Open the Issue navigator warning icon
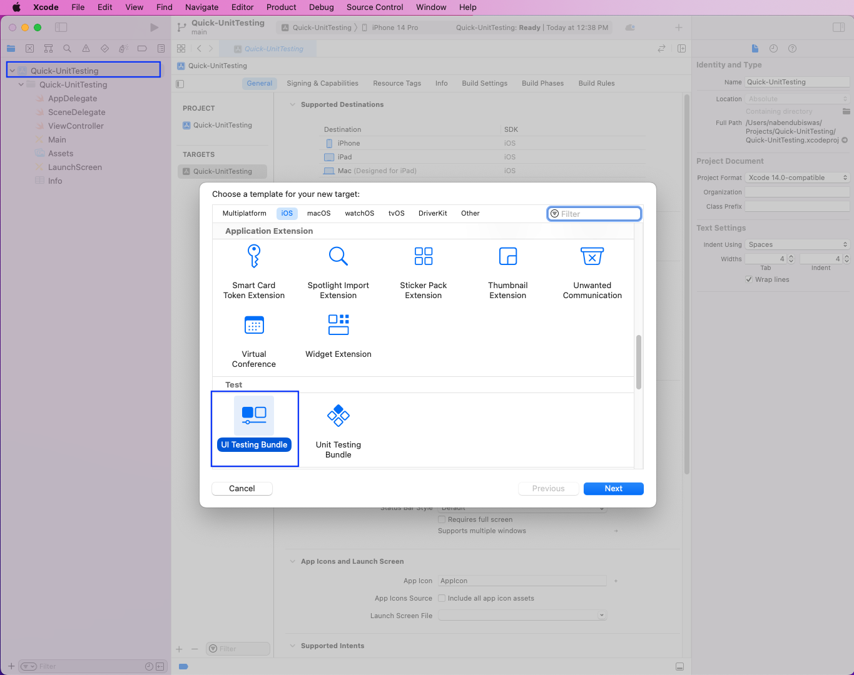854x675 pixels. click(x=86, y=49)
